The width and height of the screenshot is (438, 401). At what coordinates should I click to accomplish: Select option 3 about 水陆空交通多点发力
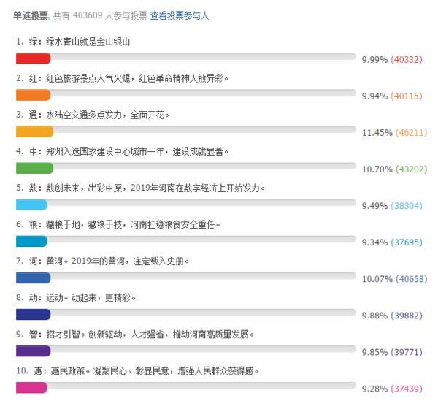93,115
